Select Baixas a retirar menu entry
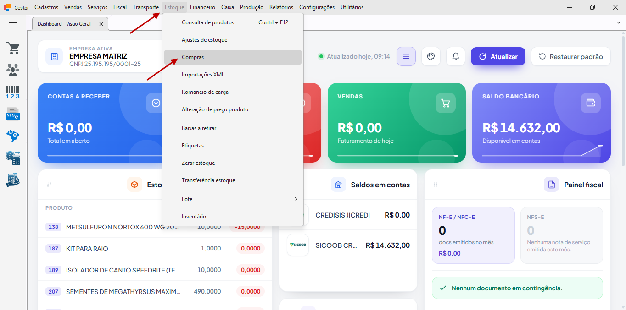626x310 pixels. pyautogui.click(x=233, y=128)
